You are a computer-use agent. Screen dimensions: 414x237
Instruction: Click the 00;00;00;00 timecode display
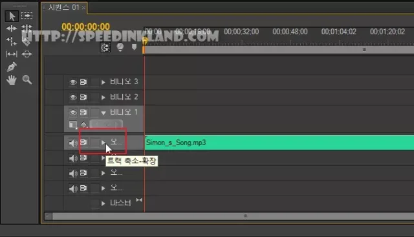click(x=85, y=27)
